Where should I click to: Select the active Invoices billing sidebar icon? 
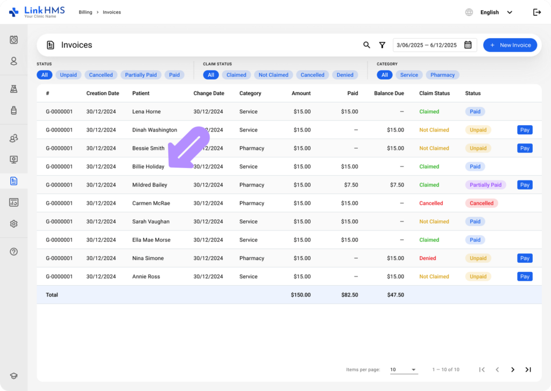click(x=13, y=181)
